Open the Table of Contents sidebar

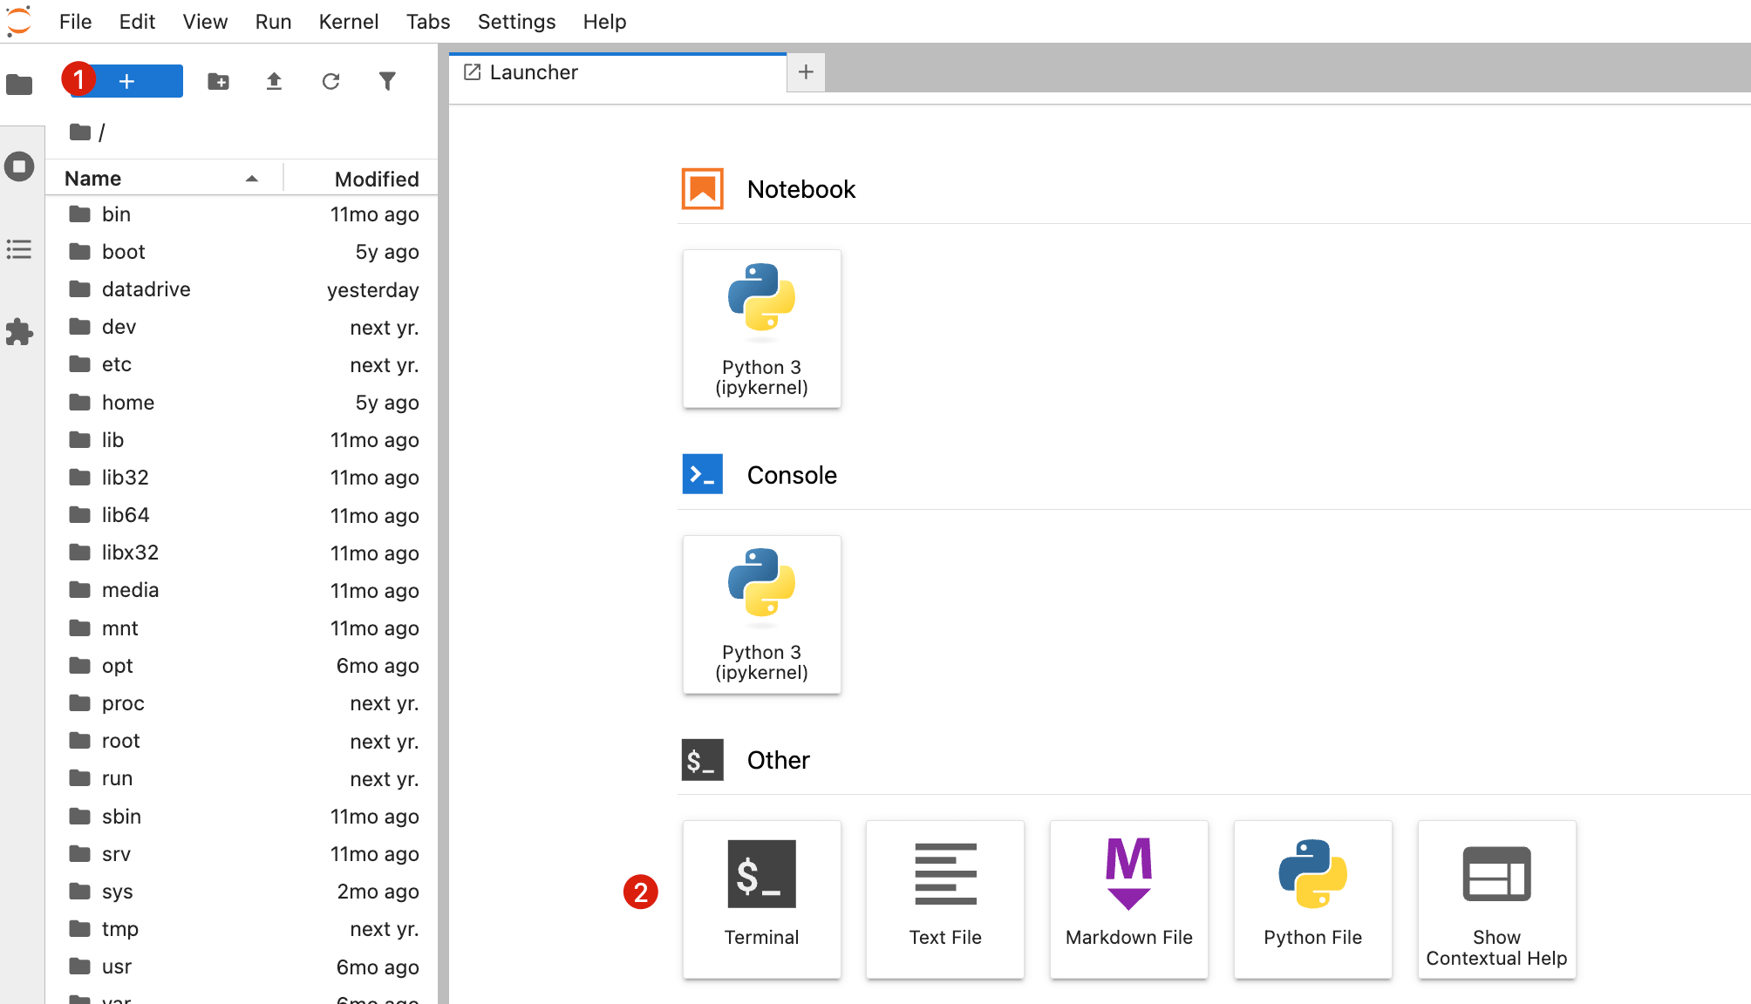(19, 250)
